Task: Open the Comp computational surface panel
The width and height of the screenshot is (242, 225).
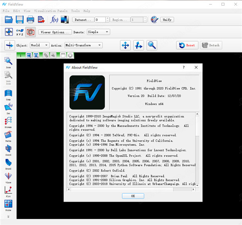Action: pyautogui.click(x=8, y=95)
